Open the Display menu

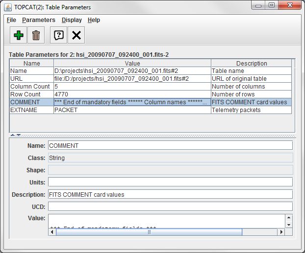[x=72, y=20]
